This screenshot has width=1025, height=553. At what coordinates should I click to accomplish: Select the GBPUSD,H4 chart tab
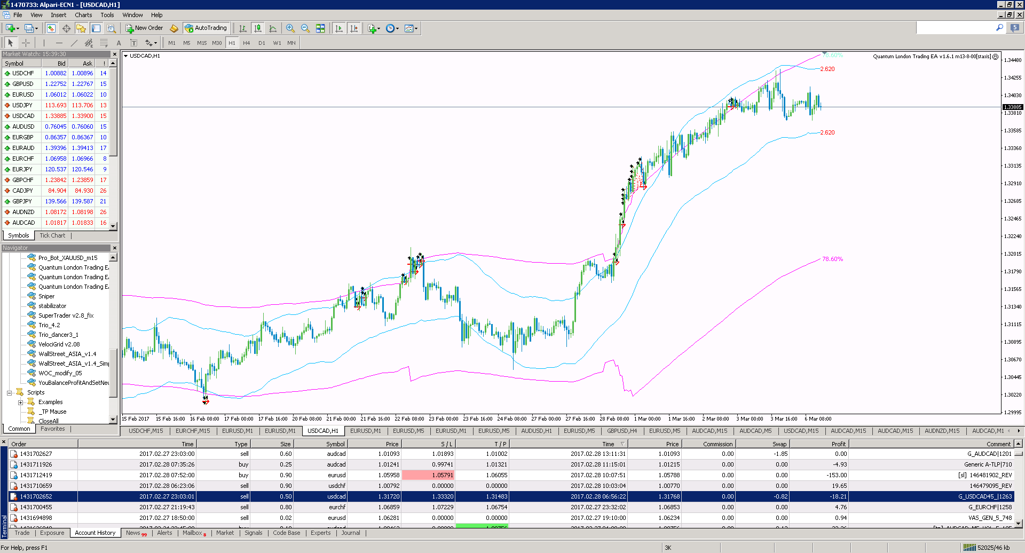pos(622,431)
